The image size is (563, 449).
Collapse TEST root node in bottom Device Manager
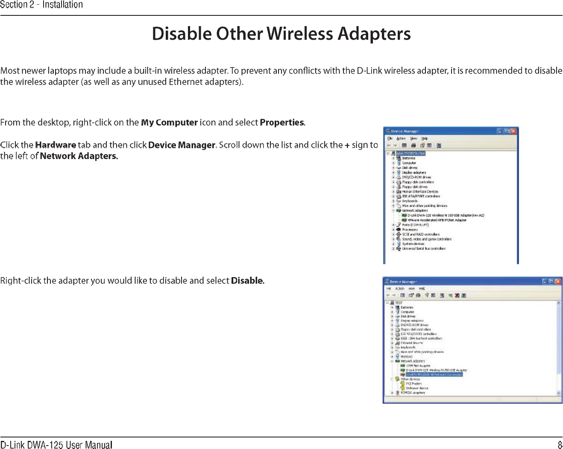pos(387,303)
